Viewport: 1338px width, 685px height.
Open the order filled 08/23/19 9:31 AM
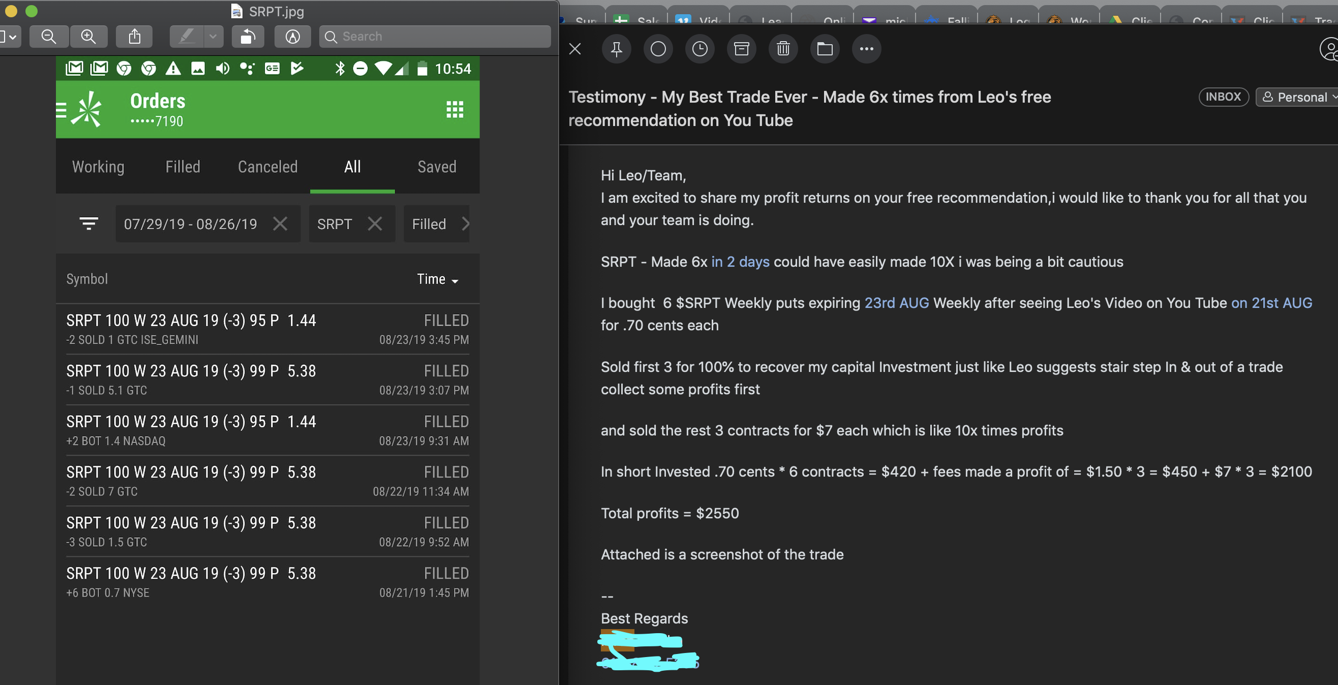(x=267, y=430)
